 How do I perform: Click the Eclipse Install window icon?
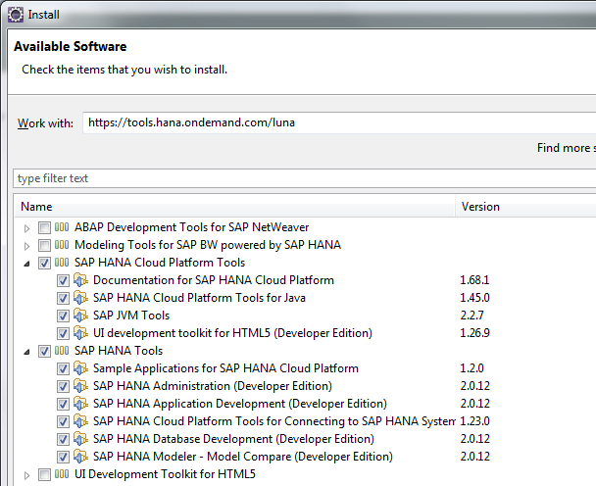coord(14,16)
